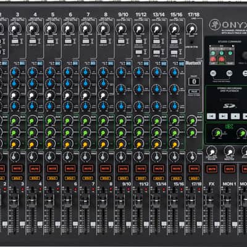Screen dimensions: 247x247
Task: Click the white mid frequency knob on channel 4
Action: (32, 95)
